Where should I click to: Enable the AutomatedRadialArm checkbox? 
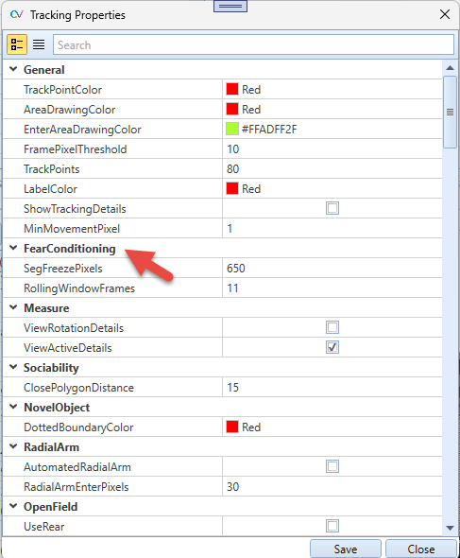pos(332,466)
